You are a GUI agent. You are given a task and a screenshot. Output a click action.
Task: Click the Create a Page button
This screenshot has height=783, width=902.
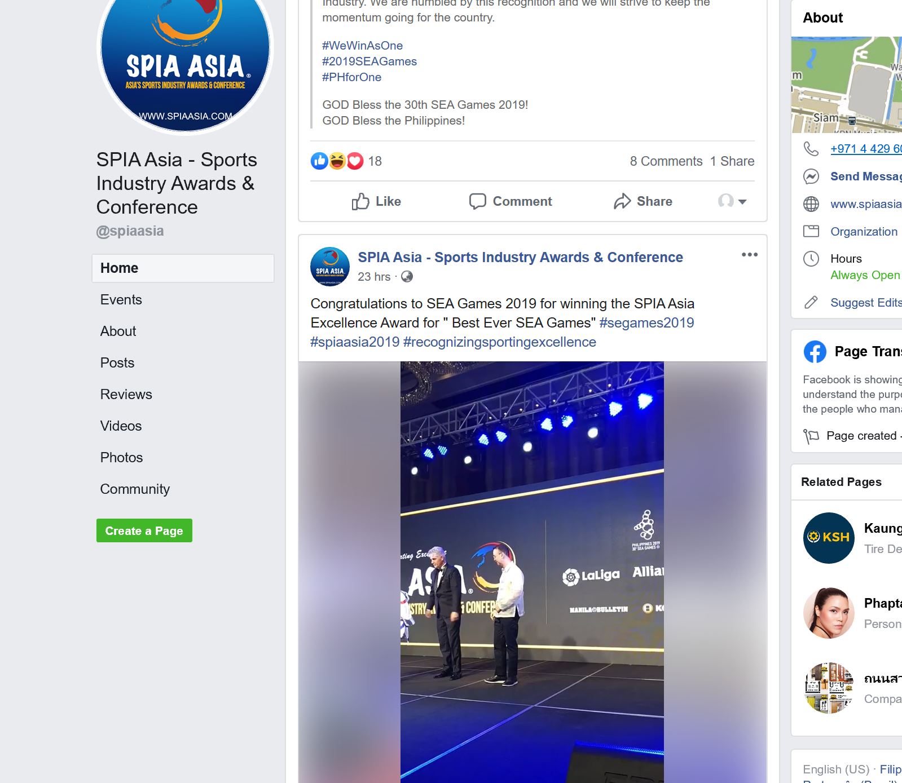coord(144,530)
